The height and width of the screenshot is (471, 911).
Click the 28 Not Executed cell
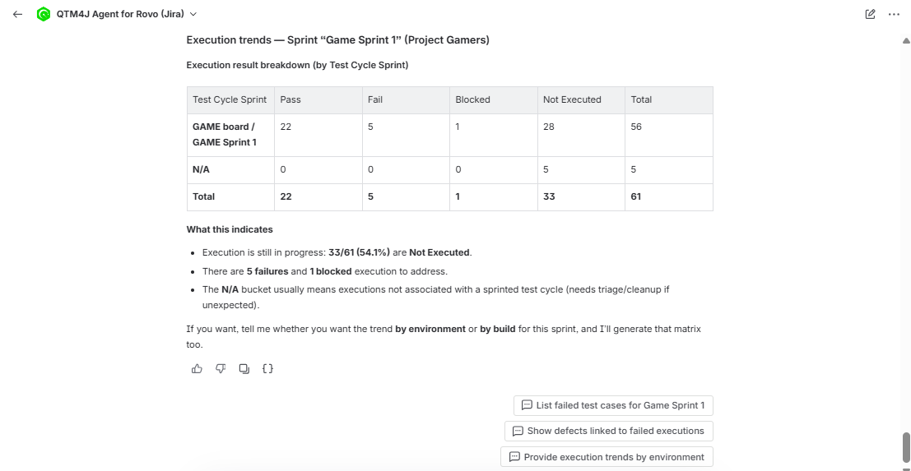point(581,135)
